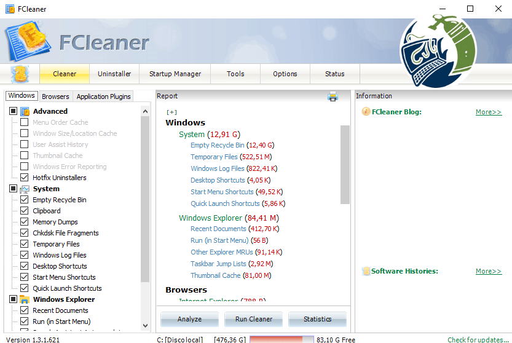
Task: Uncheck Start Menu Shortcuts in the tree
Action: tap(24, 277)
